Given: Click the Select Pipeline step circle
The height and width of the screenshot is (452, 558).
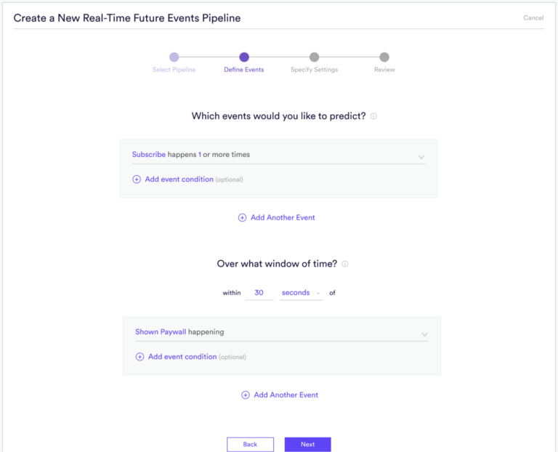Looking at the screenshot, I should click(x=174, y=57).
